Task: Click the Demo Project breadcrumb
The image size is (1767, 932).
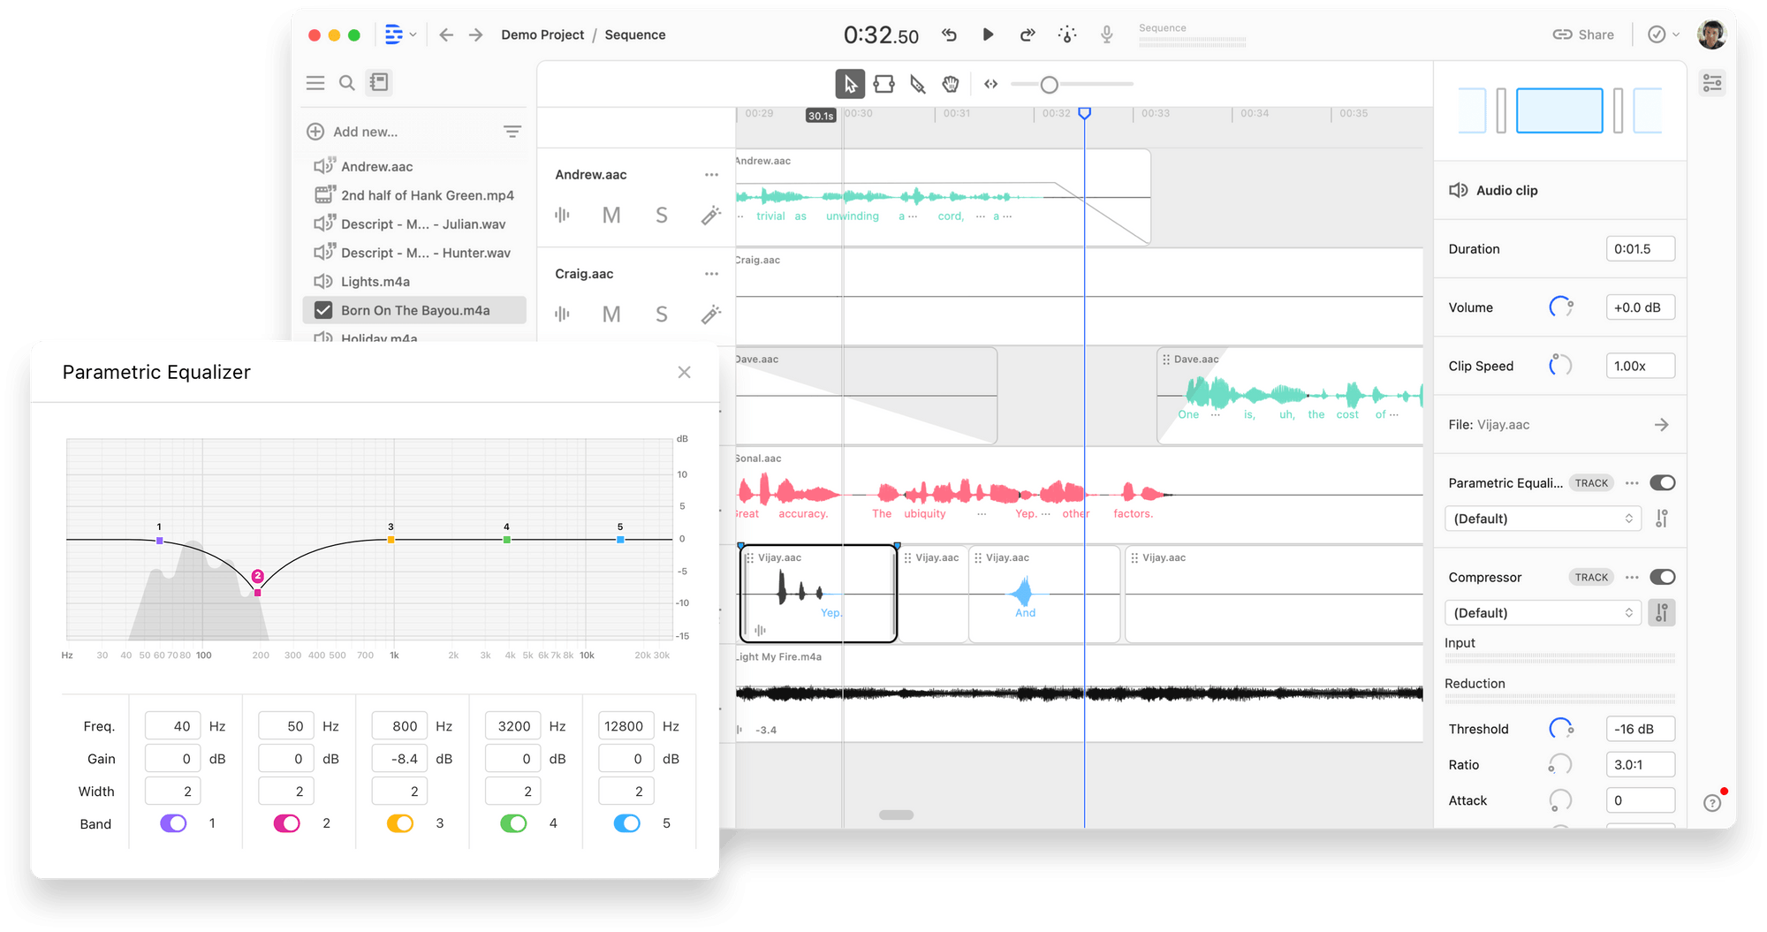Action: click(x=542, y=34)
